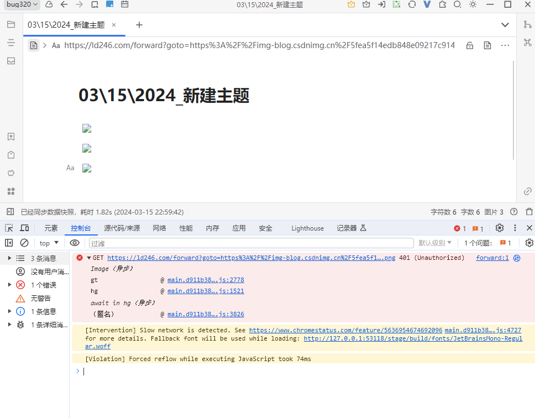Click the editor vertical scrollbar
The width and height of the screenshot is (535, 418).
[x=513, y=110]
